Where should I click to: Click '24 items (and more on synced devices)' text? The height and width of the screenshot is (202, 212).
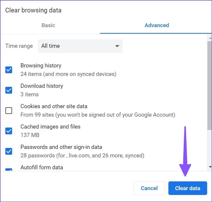click(x=68, y=74)
